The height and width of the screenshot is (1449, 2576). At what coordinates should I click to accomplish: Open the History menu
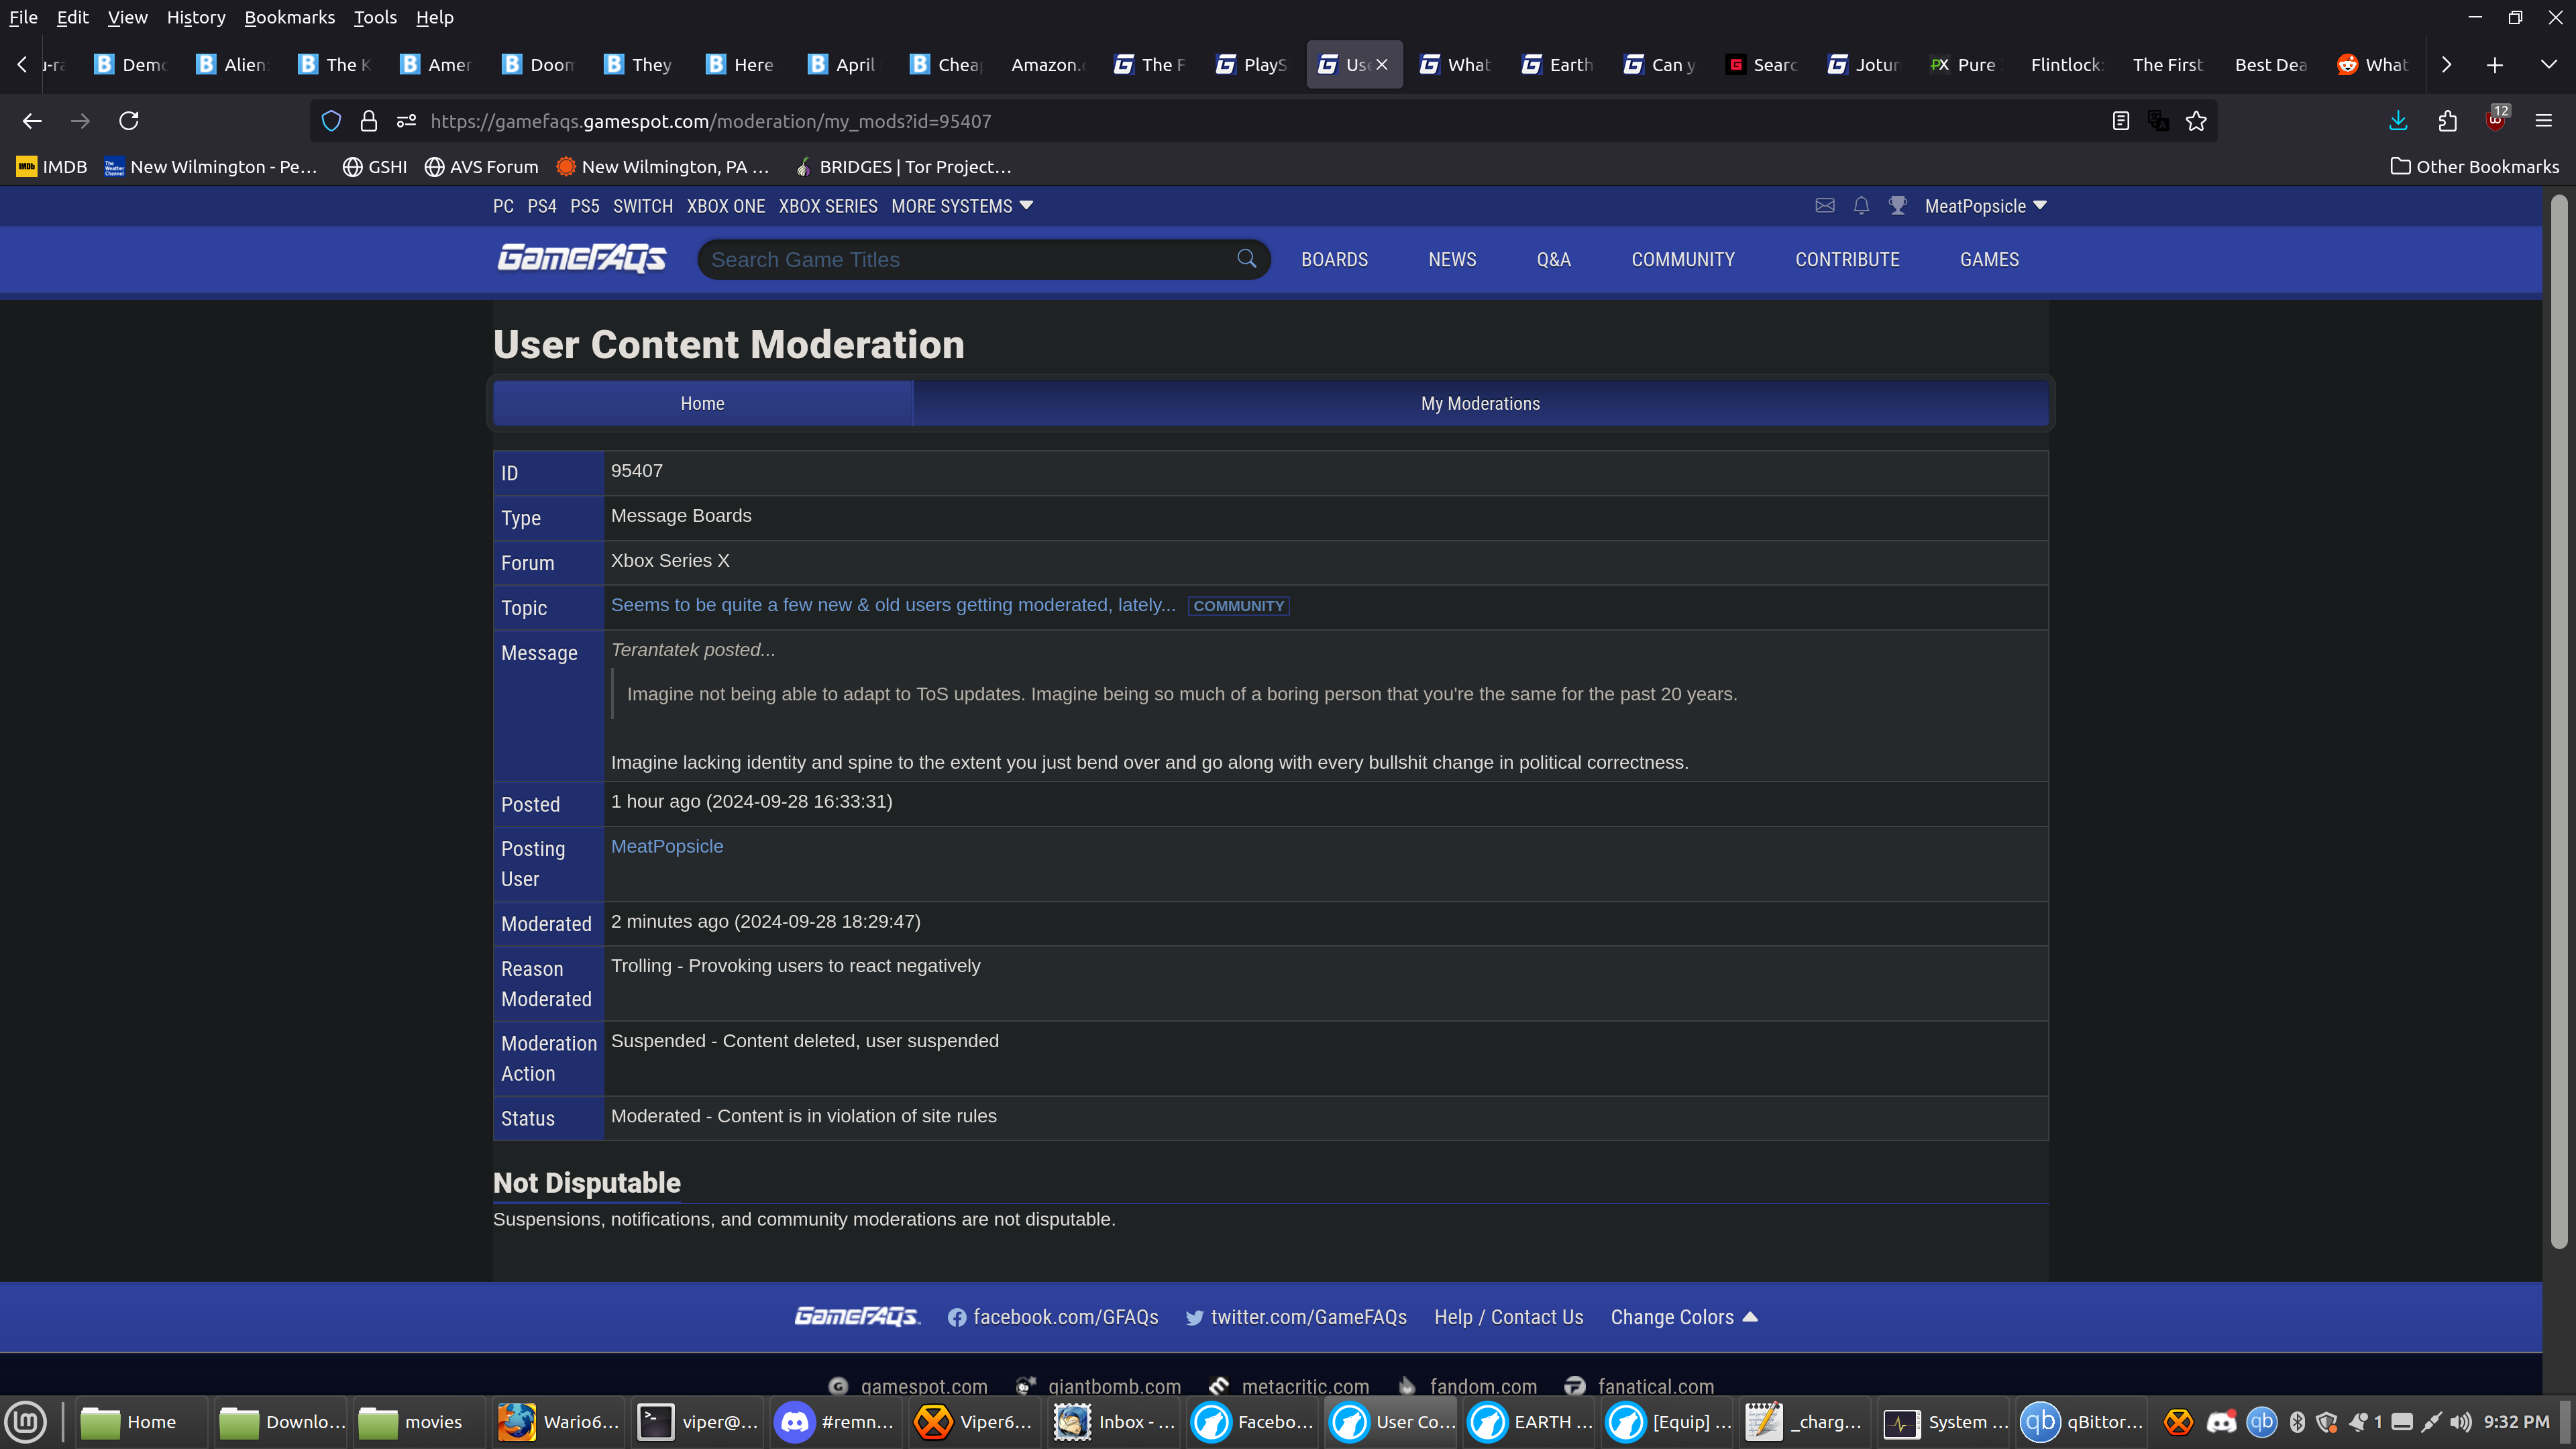[x=195, y=17]
